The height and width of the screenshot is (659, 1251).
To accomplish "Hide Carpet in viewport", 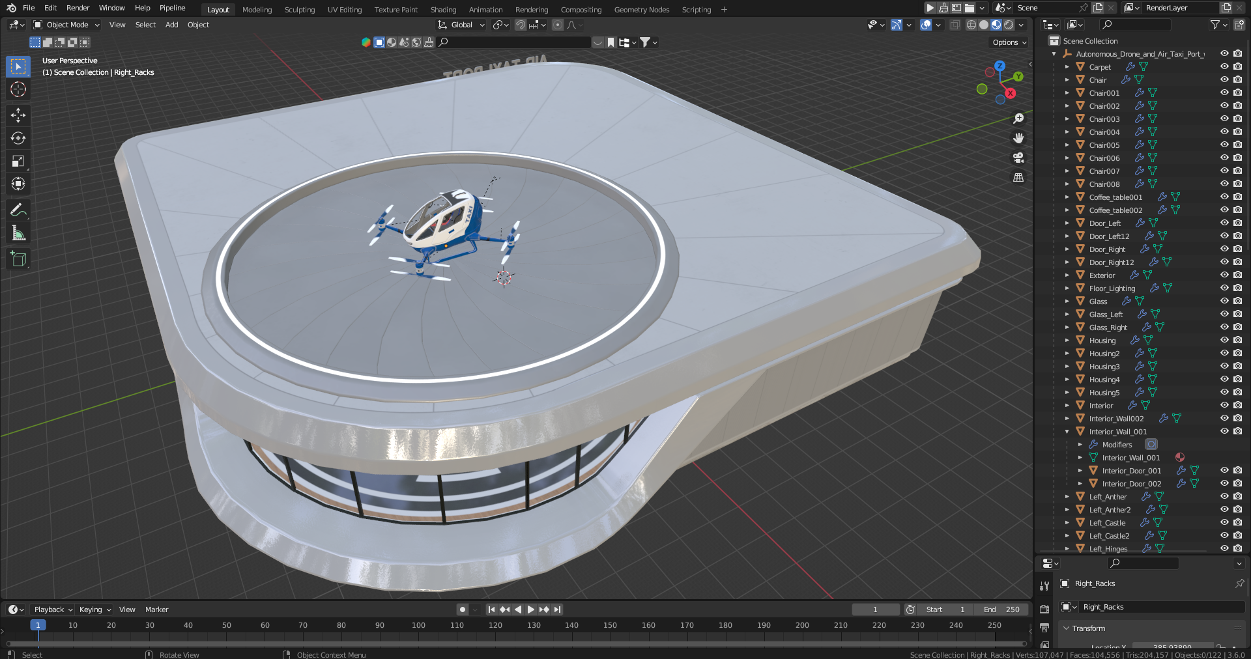I will point(1224,66).
